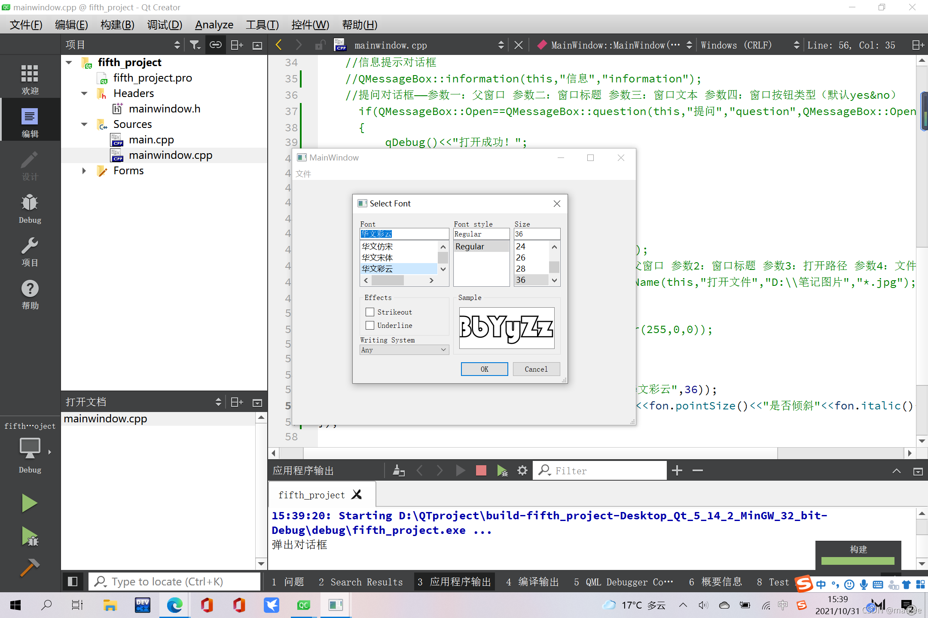The height and width of the screenshot is (618, 928).
Task: Expand the Forms folder
Action: coord(84,171)
